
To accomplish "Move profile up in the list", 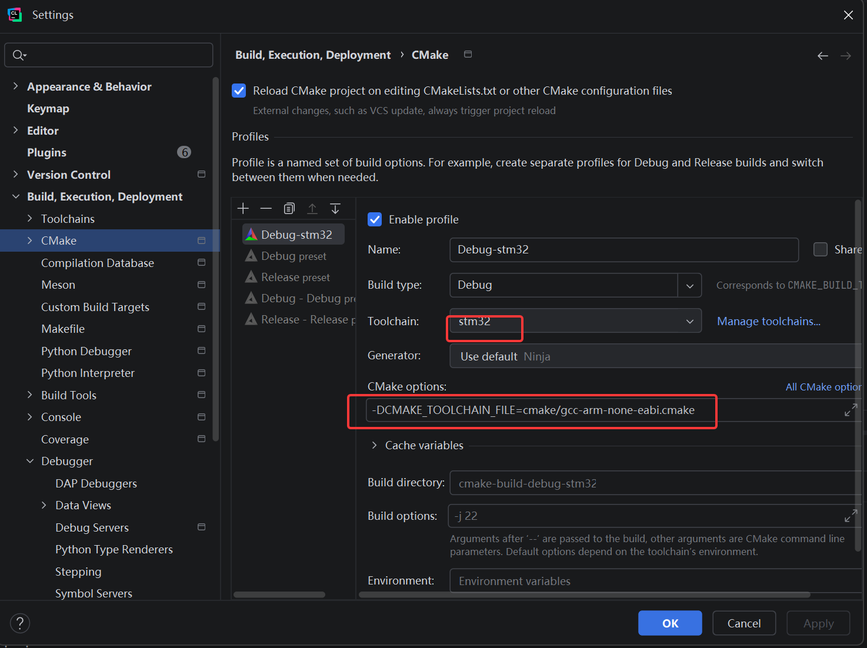I will click(312, 208).
